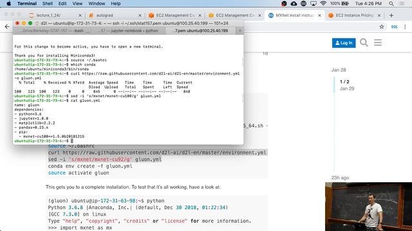412x231 pixels.
Task: Open the View menu
Action: coord(77,4)
